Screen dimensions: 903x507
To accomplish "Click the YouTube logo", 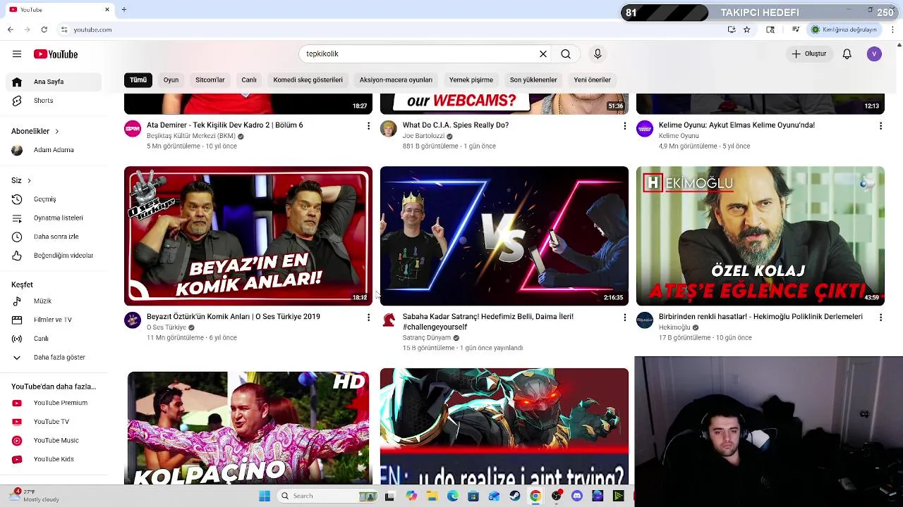I will pos(56,54).
